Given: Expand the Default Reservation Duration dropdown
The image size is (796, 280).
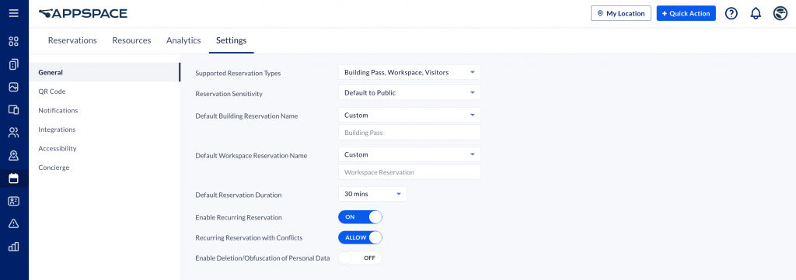Looking at the screenshot, I should click(372, 194).
